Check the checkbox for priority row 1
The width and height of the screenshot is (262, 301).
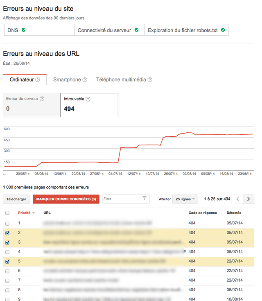pos(7,224)
